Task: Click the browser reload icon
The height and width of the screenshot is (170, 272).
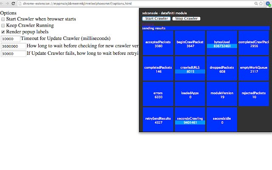Action: [13, 3]
